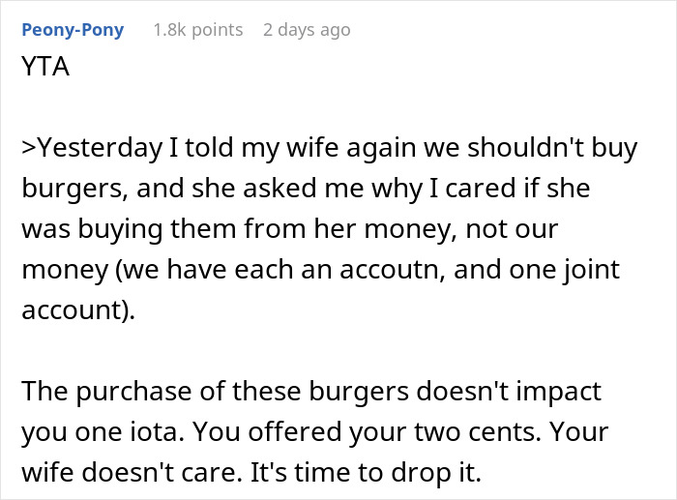Open the "2 days ago" timestamp permalink

click(307, 30)
